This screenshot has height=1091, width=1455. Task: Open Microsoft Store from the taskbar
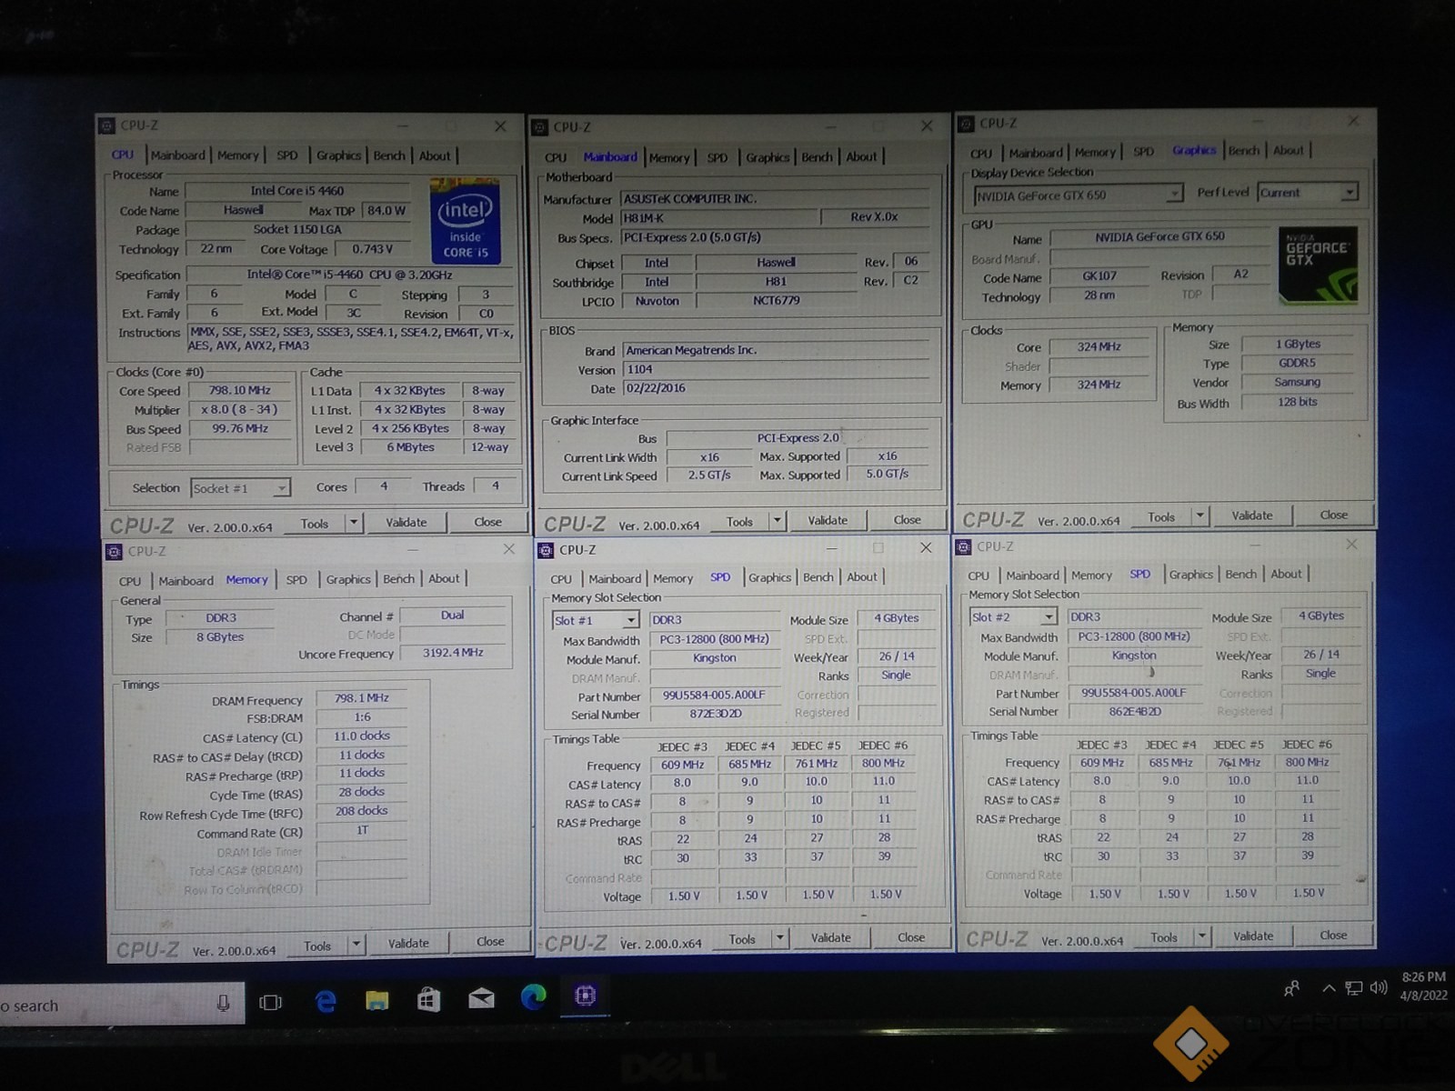pyautogui.click(x=428, y=1000)
